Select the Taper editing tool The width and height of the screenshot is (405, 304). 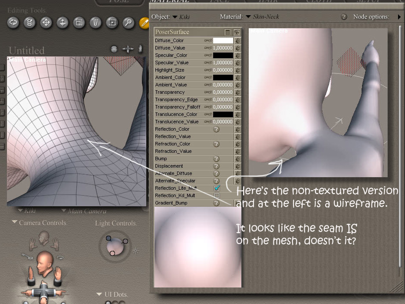95,23
